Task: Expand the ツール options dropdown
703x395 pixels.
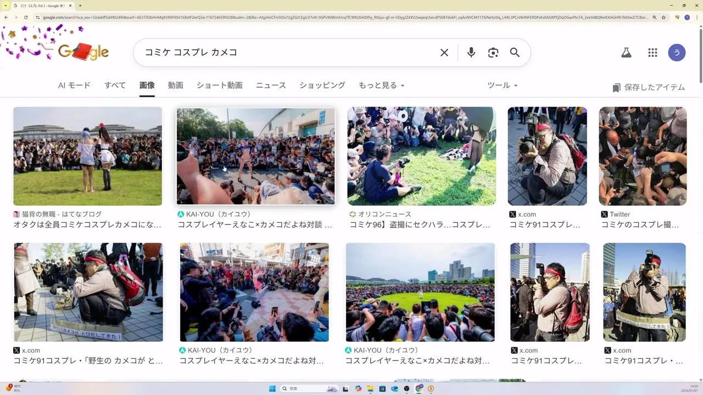Action: click(x=503, y=86)
